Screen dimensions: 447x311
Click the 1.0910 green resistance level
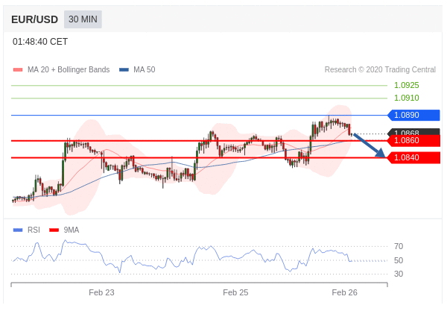point(406,98)
